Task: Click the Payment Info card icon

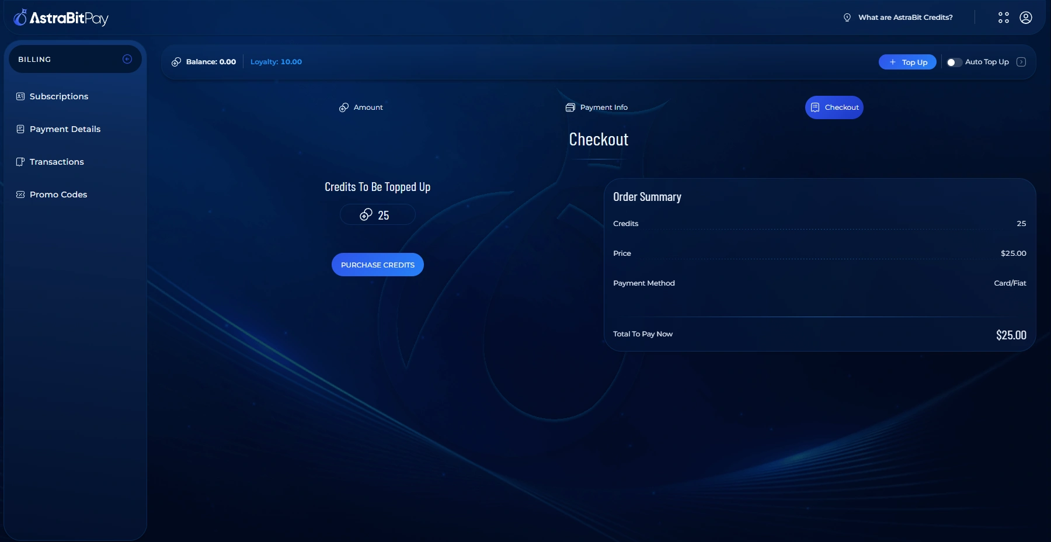Action: 570,107
